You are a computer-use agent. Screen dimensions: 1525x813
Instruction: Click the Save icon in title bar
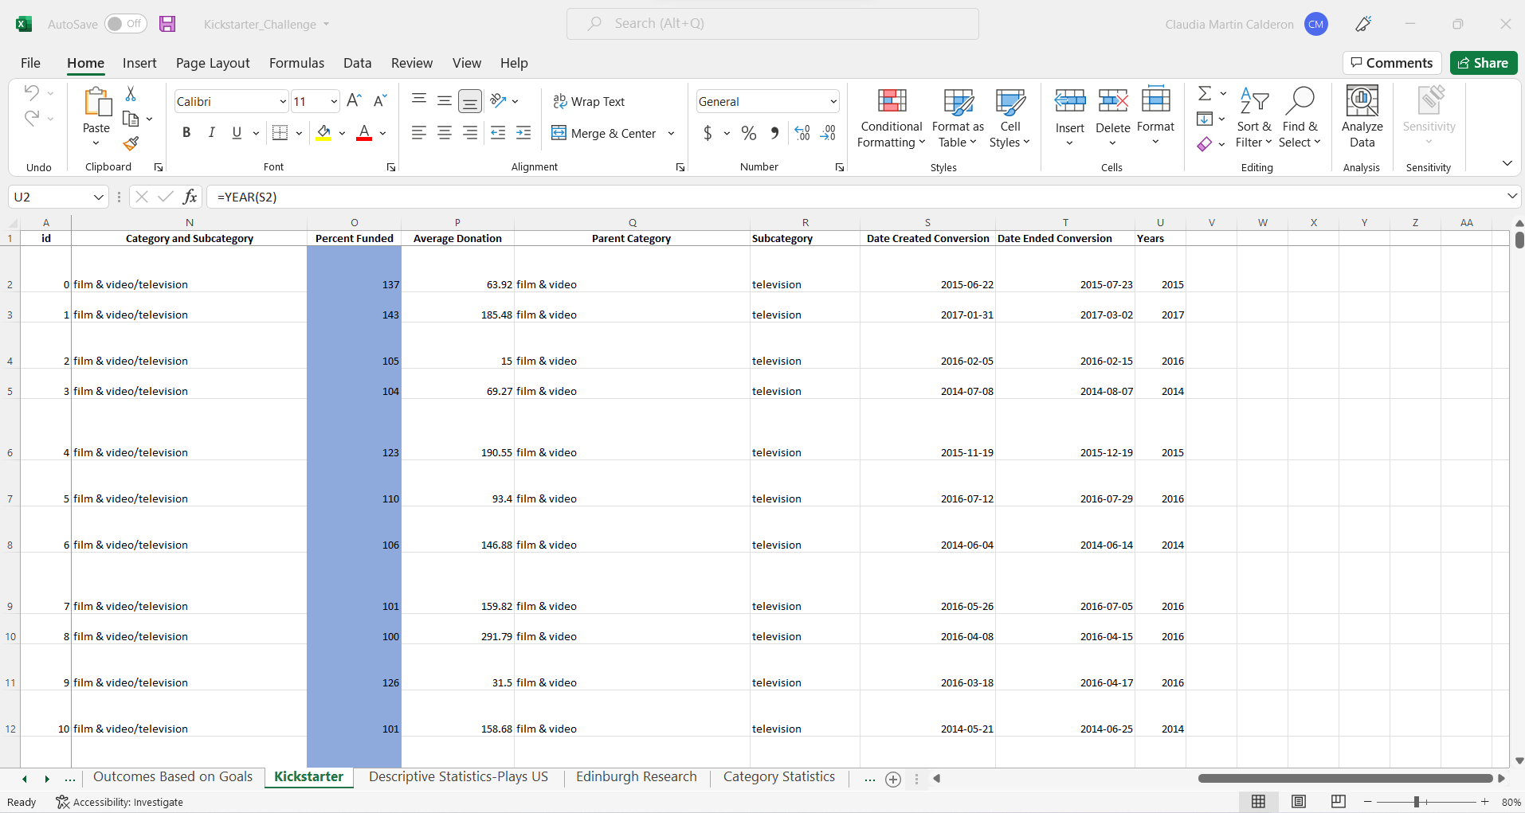(x=167, y=24)
